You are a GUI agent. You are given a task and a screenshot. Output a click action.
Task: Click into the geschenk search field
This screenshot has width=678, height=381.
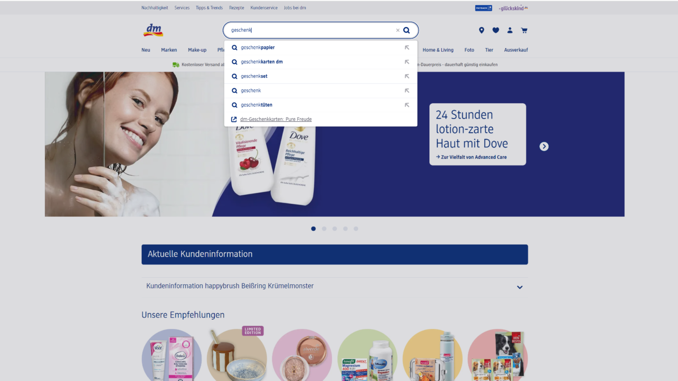tap(312, 30)
